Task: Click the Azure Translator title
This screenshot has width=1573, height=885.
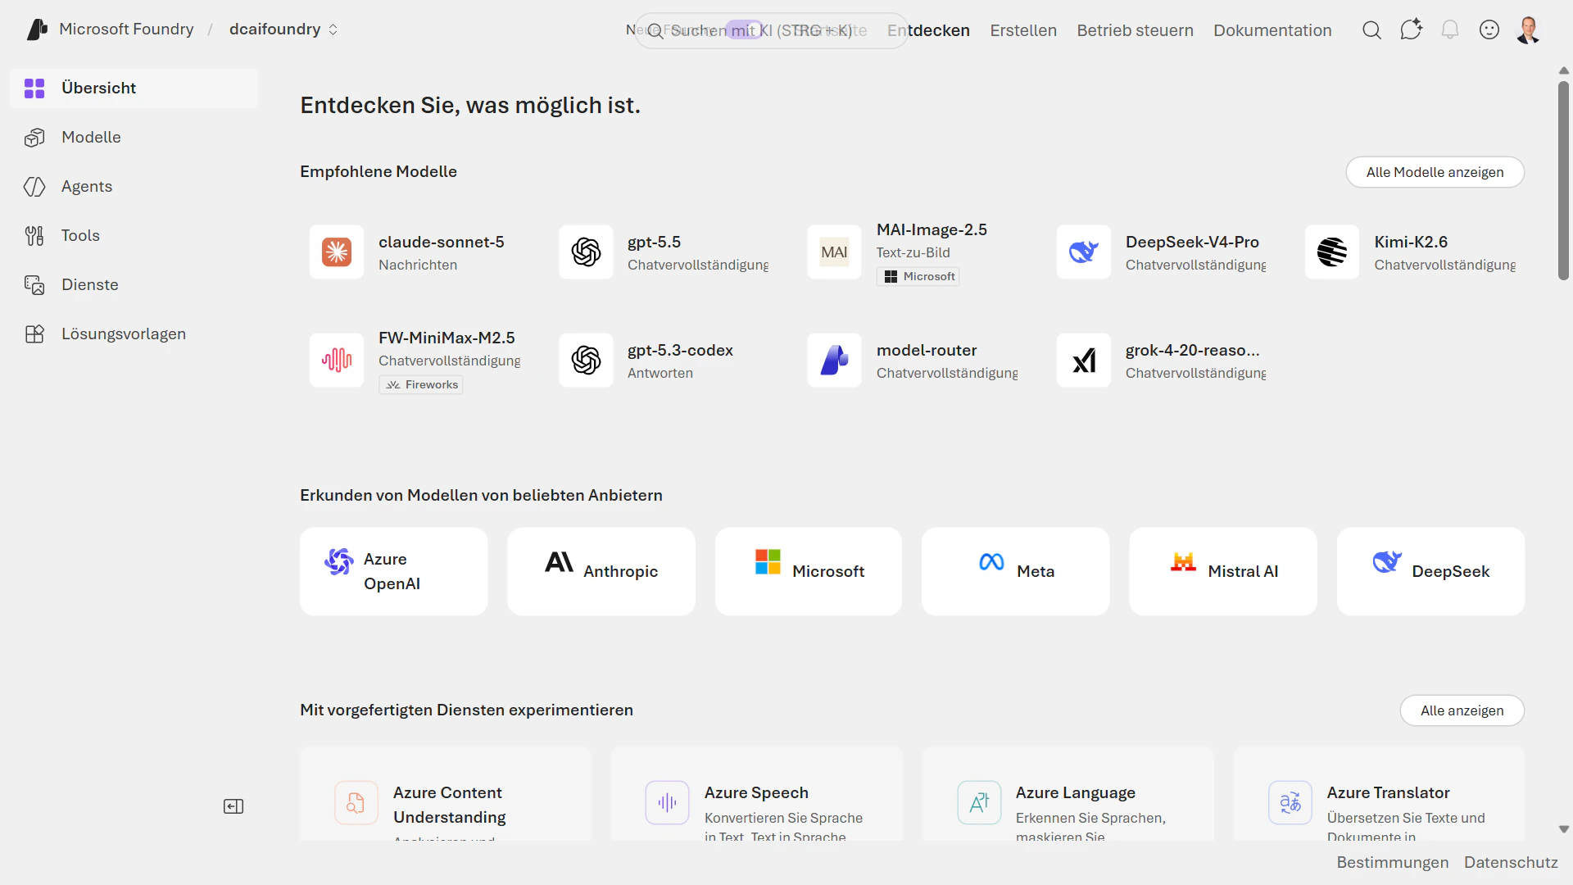Action: pyautogui.click(x=1388, y=792)
